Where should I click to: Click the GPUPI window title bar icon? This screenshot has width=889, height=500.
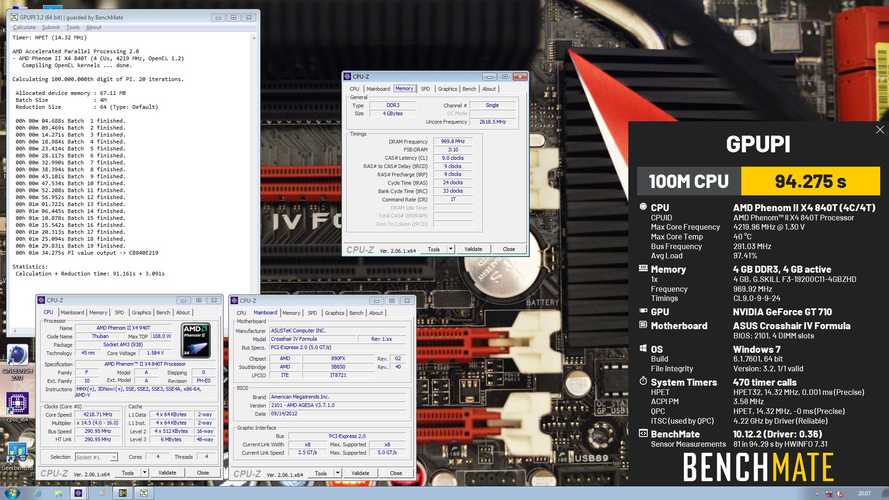(14, 17)
